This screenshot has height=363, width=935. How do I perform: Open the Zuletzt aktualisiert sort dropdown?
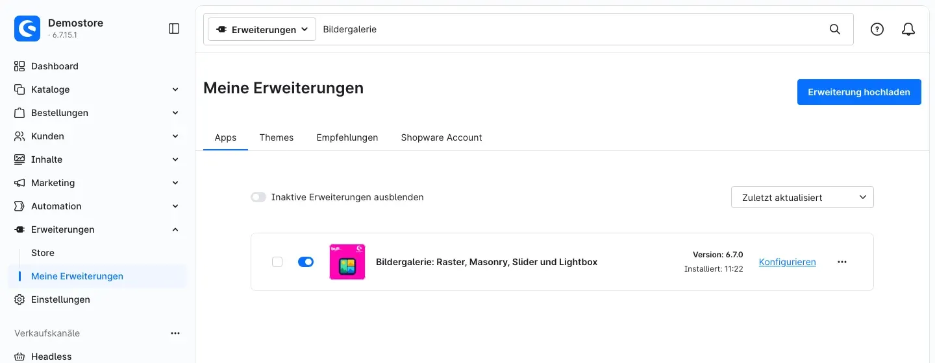[803, 197]
